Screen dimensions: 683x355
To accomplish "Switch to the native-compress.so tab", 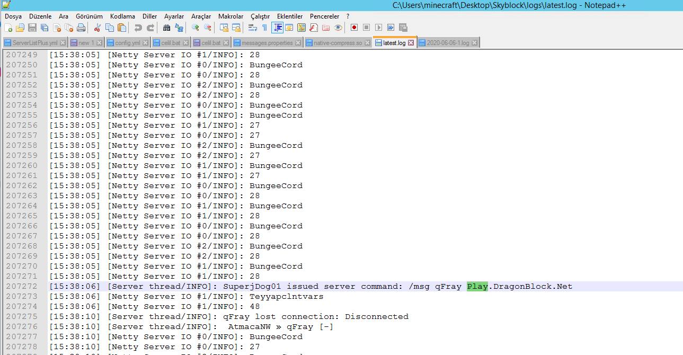I will (x=338, y=43).
